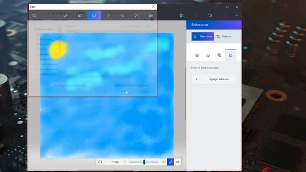Click the Undo arrow
The height and width of the screenshot is (172, 306).
tap(196, 15)
